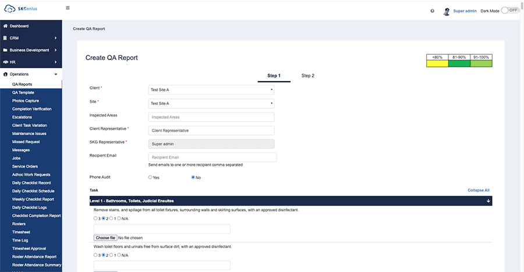Image resolution: width=524 pixels, height=272 pixels.
Task: Select Yes for Phone Audit
Action: click(150, 177)
